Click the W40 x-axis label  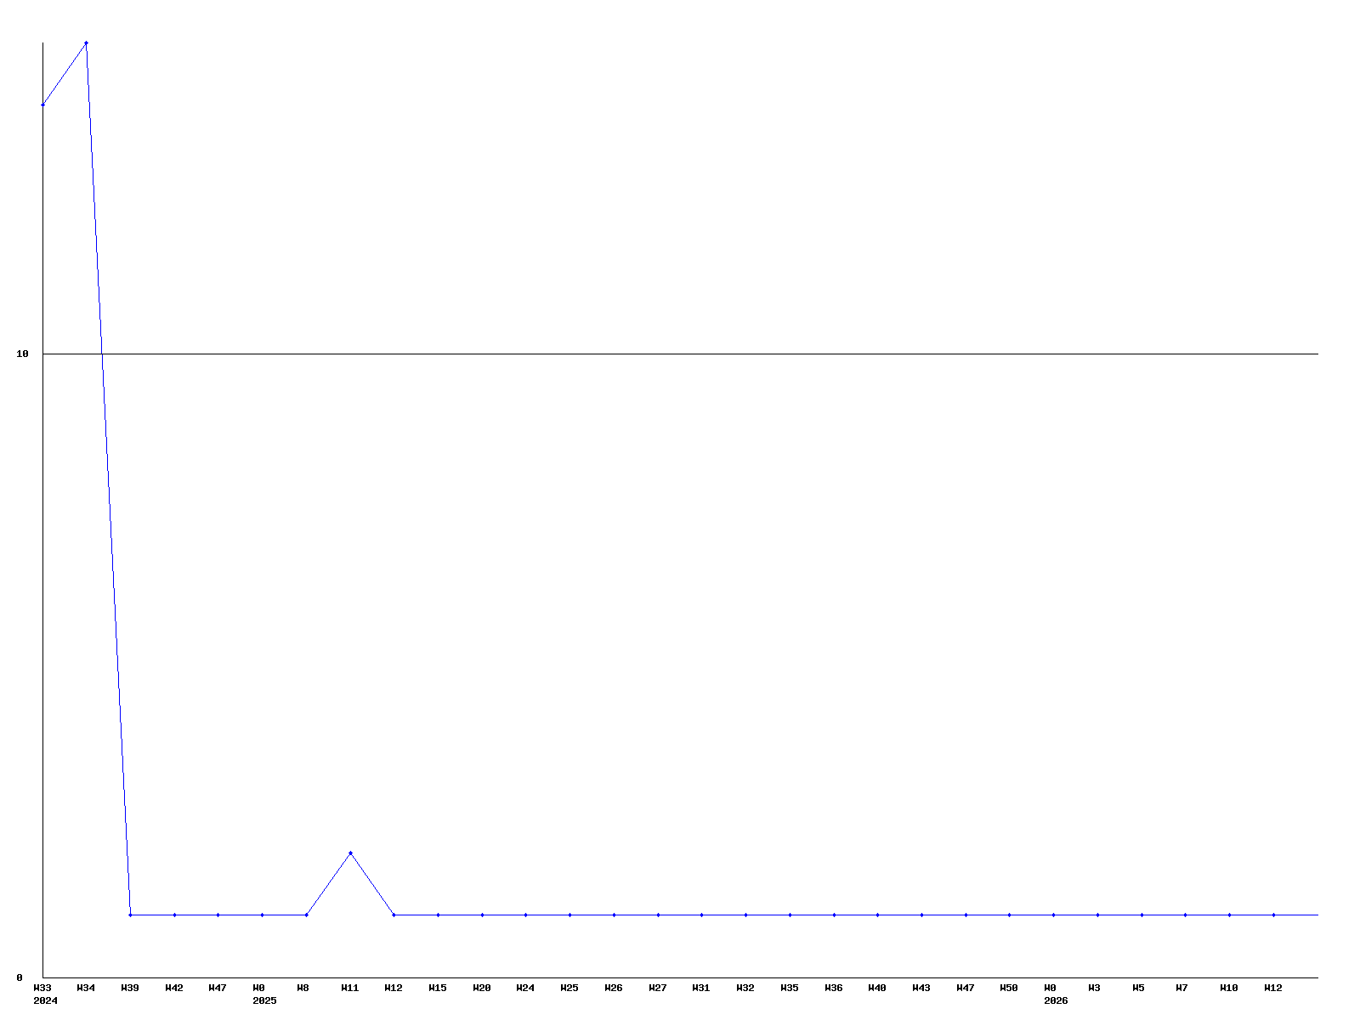(877, 988)
